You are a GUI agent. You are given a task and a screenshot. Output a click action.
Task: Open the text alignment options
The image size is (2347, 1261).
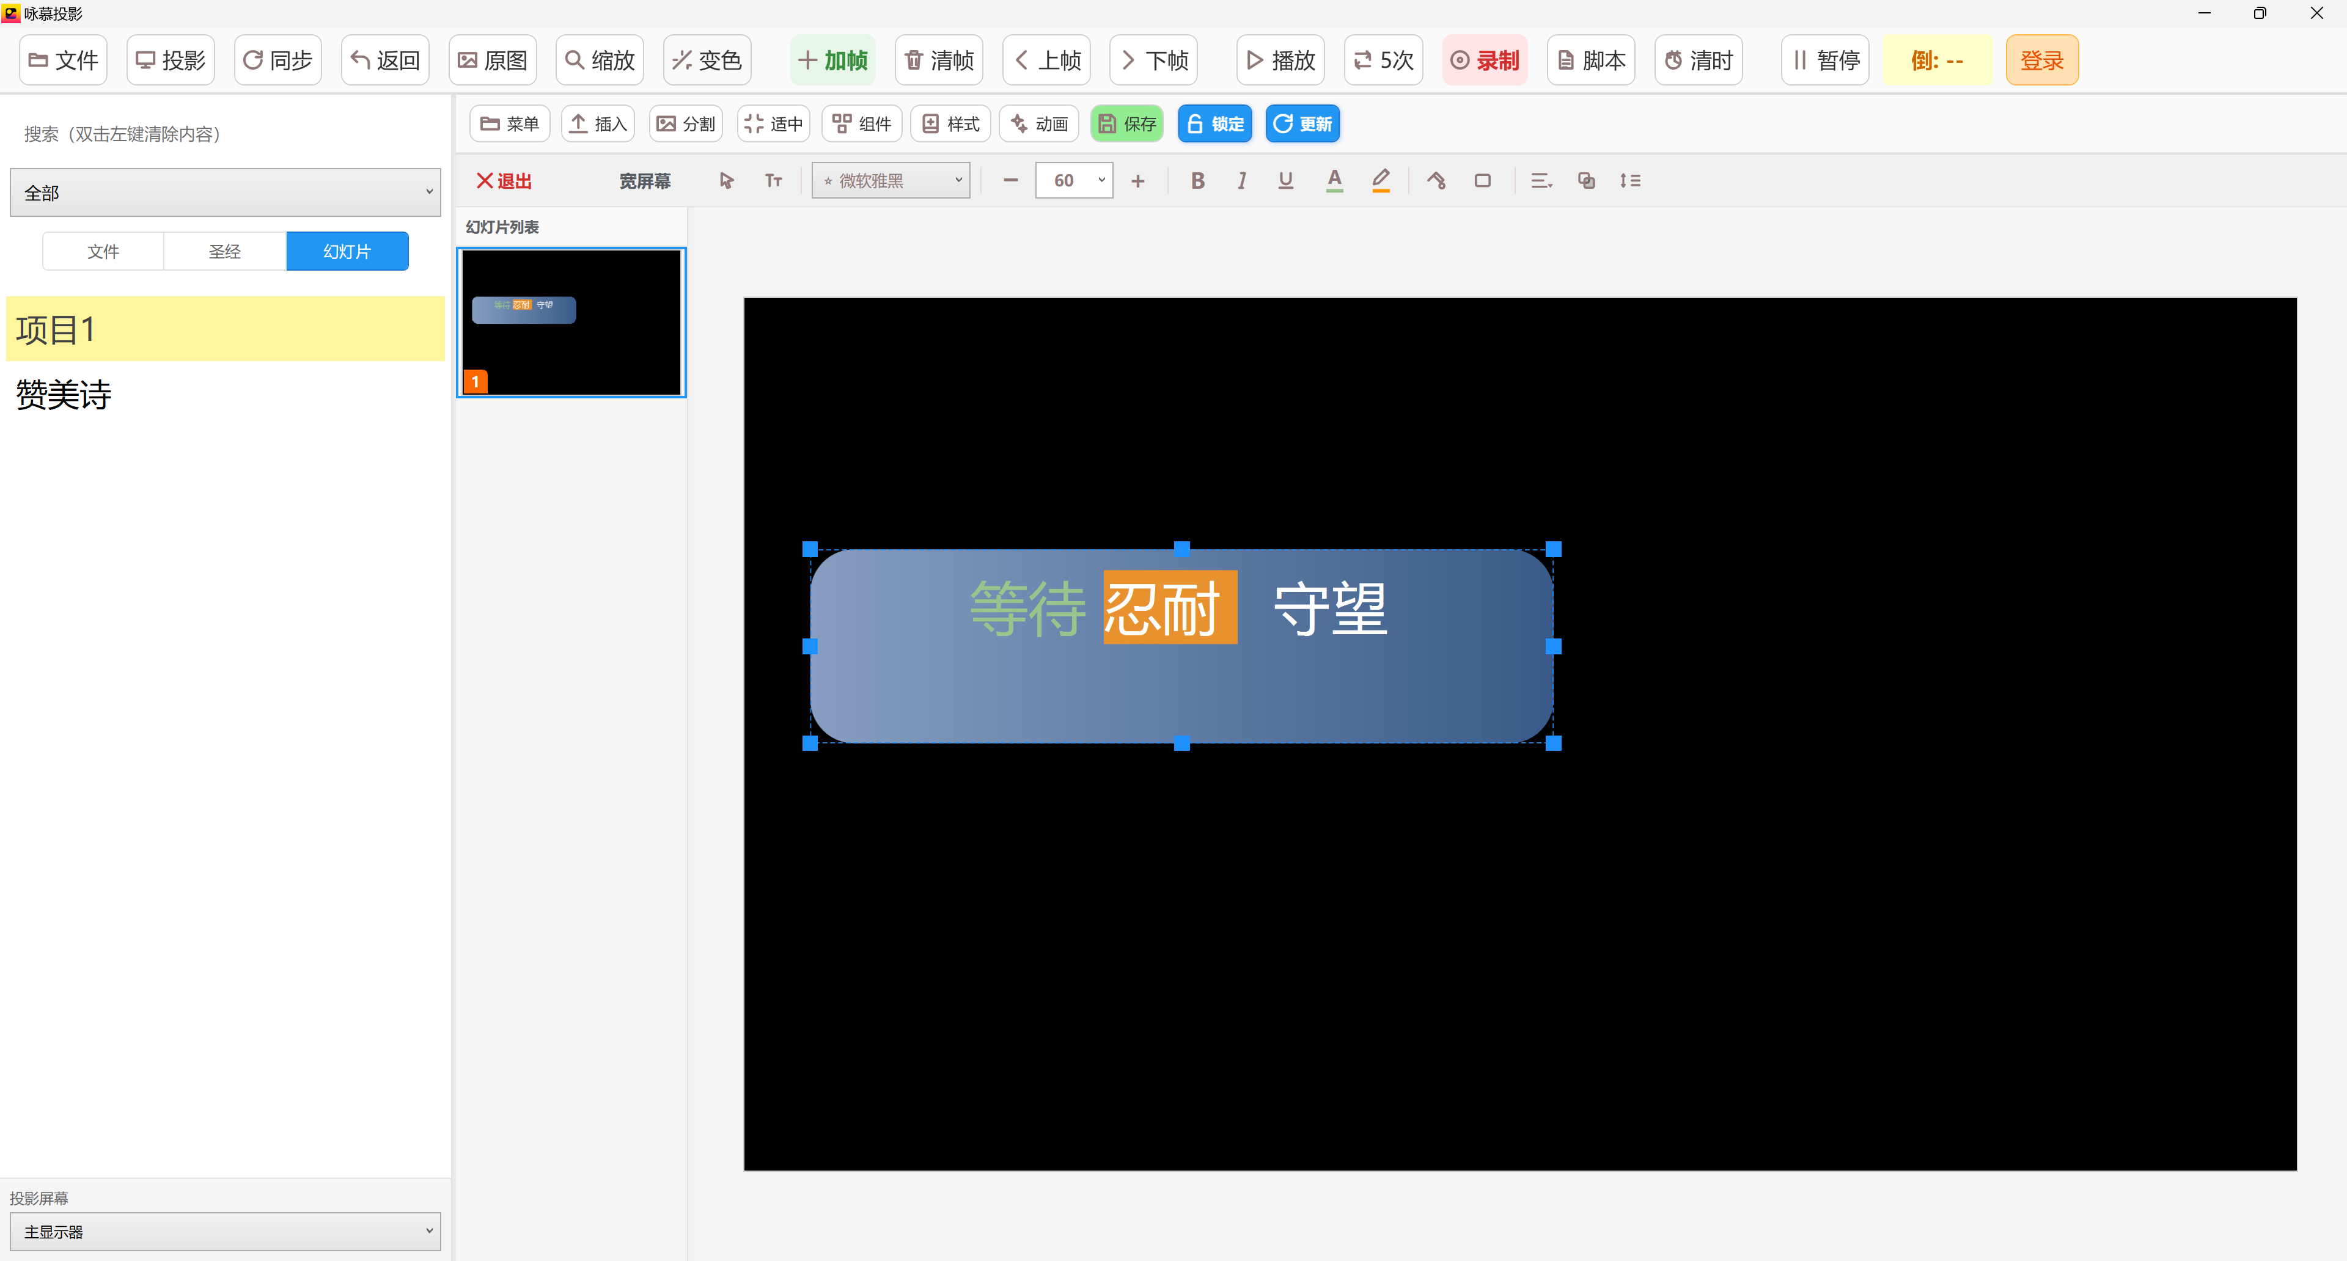(1541, 180)
